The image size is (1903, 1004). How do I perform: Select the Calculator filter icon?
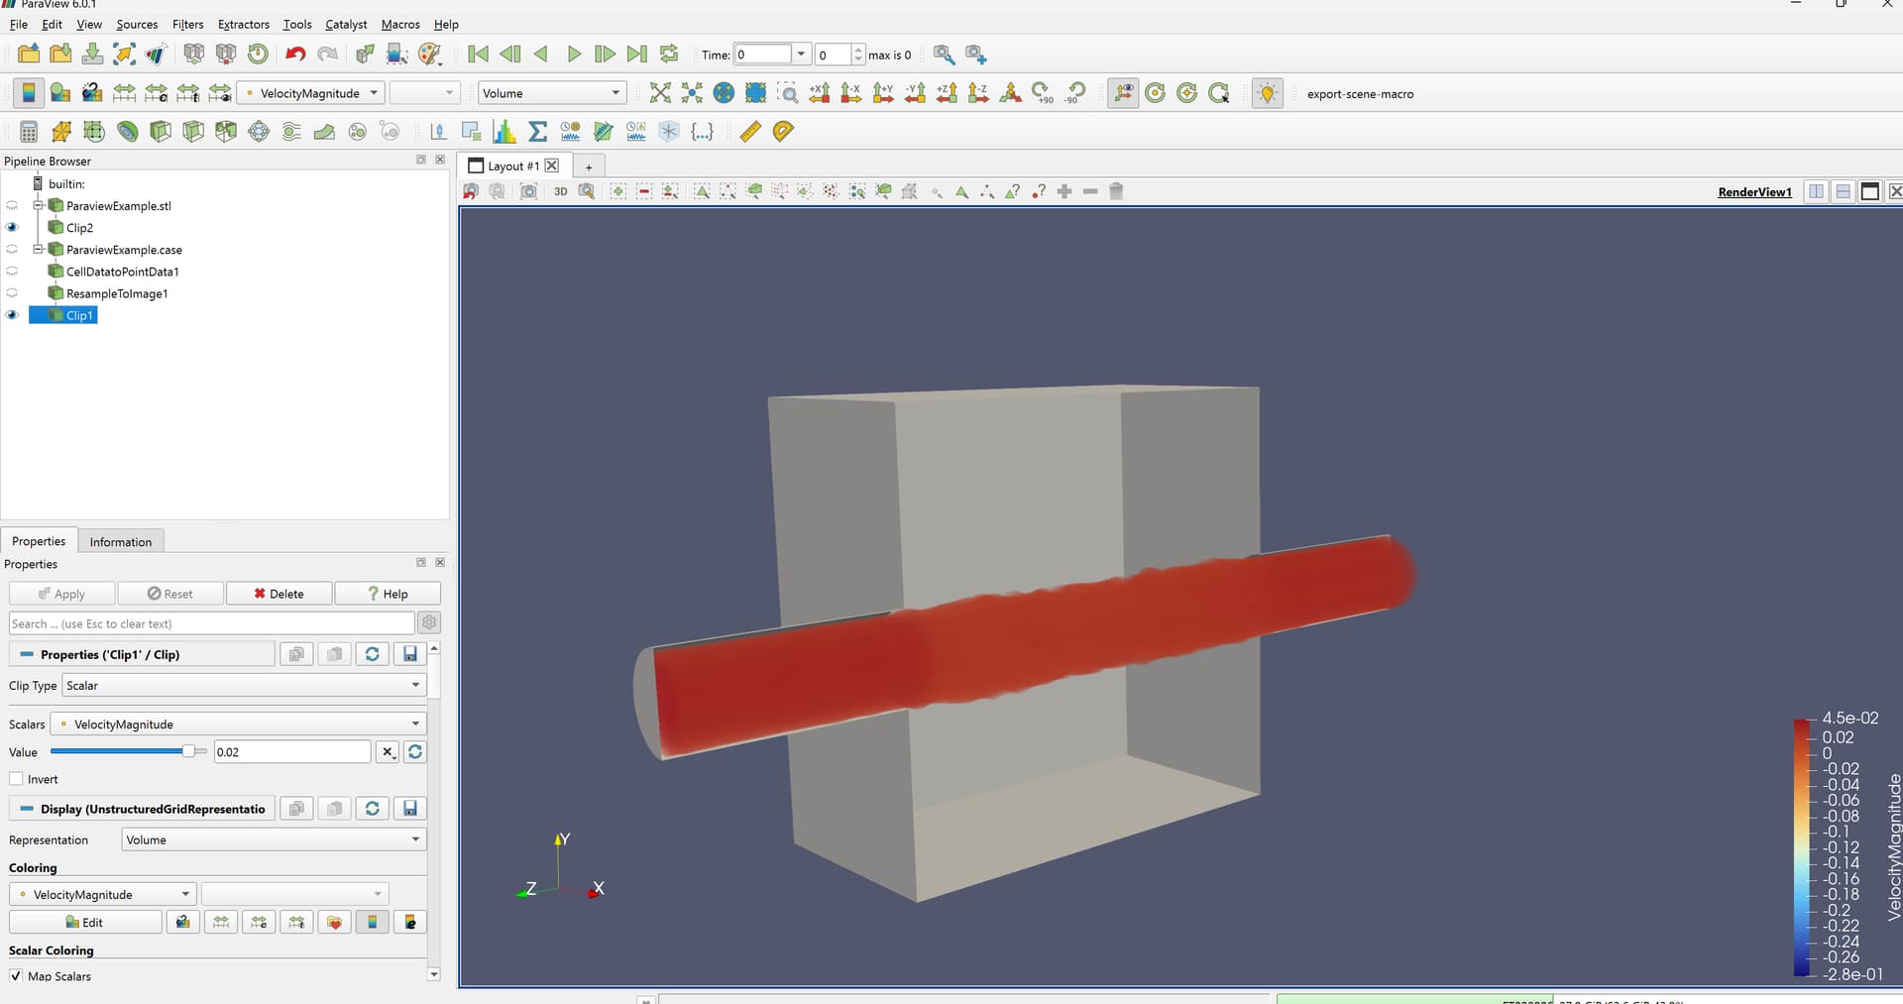[29, 132]
